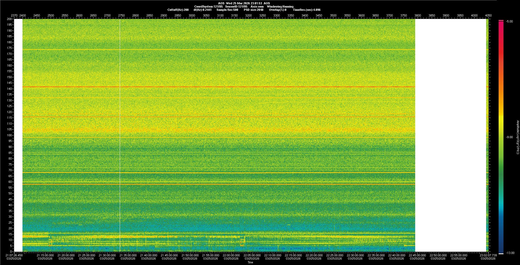Click the 174 Hz yellow horizontal line
The width and height of the screenshot is (520, 265).
pos(217,49)
